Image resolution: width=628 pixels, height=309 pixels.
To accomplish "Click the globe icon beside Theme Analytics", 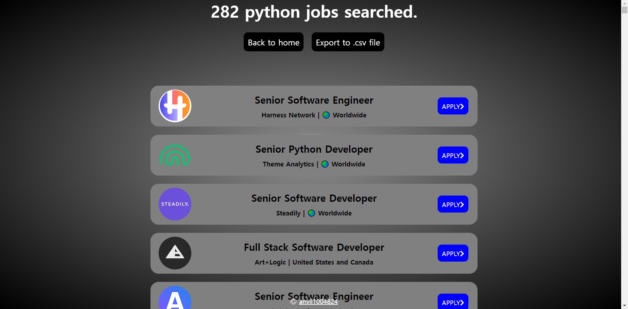I will pos(325,164).
